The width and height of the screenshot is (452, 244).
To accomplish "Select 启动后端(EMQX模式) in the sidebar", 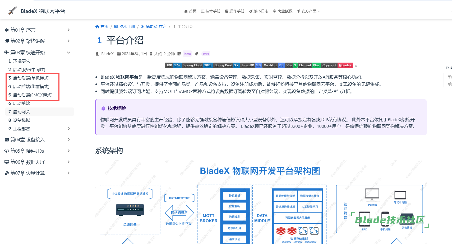I will point(33,95).
